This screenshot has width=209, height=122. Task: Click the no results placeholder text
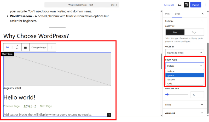(48, 114)
